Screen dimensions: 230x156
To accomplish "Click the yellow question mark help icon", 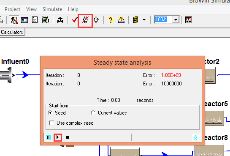I will click(x=111, y=20).
